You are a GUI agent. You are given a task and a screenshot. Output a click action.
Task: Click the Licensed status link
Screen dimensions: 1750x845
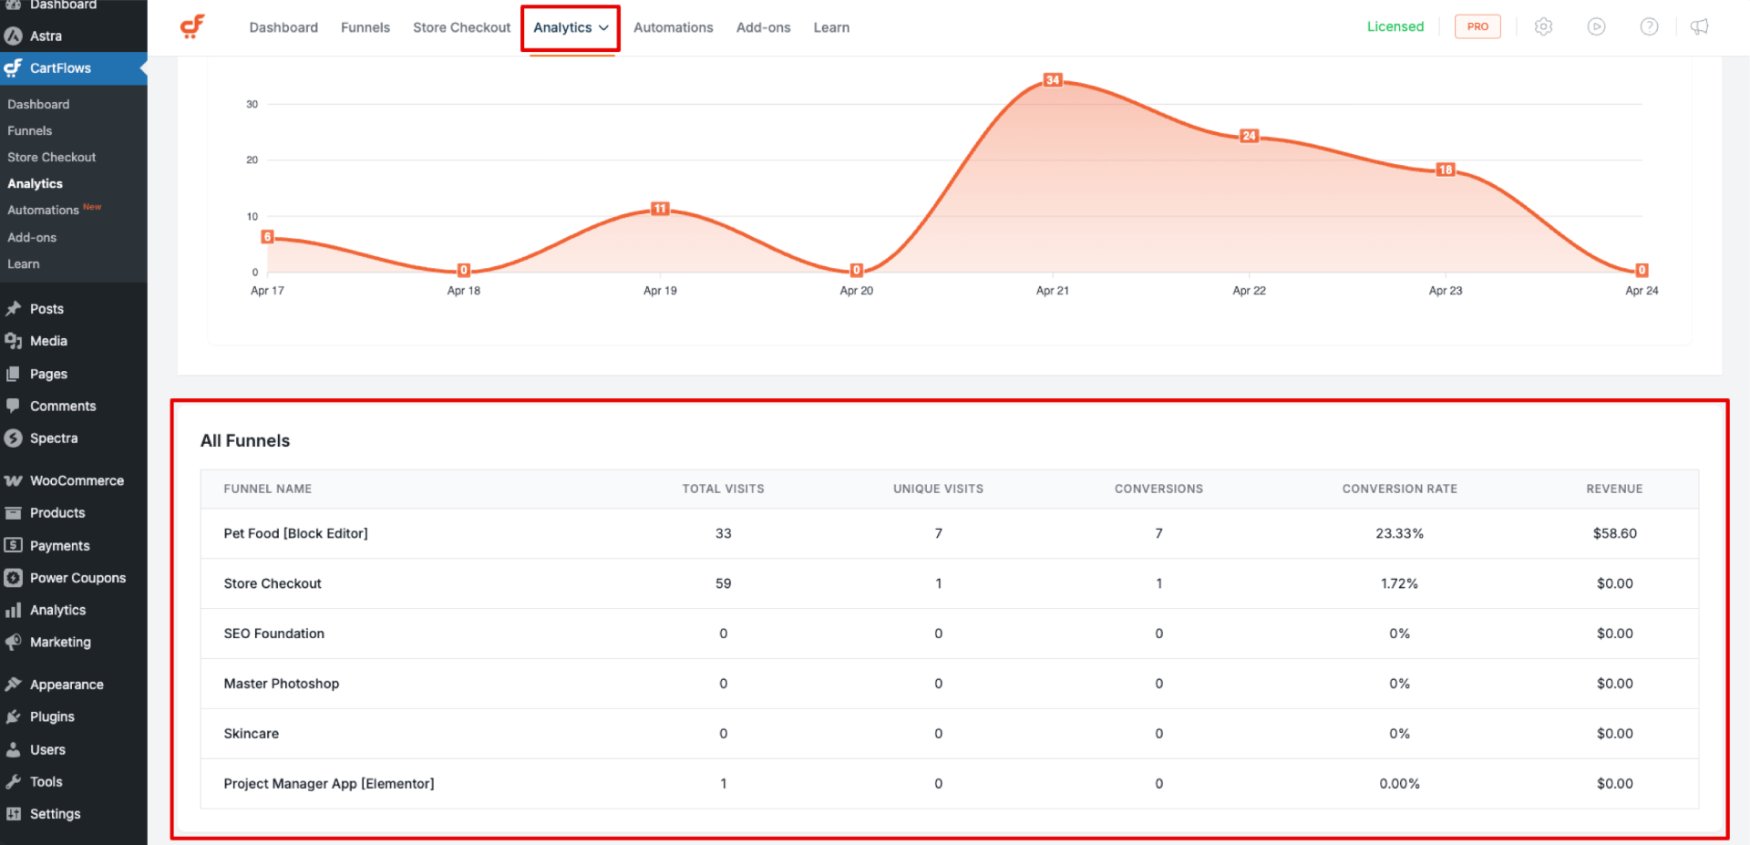(x=1395, y=26)
